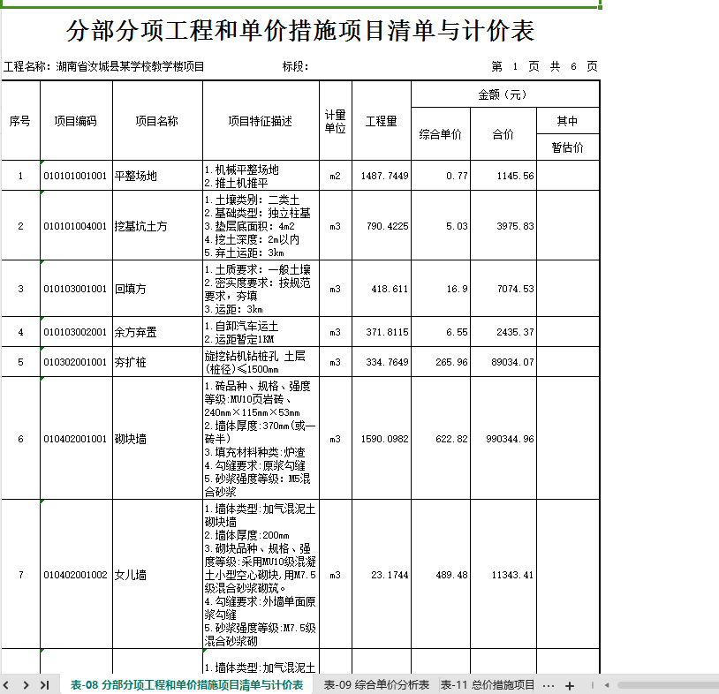Image resolution: width=719 pixels, height=694 pixels.
Task: Click the 工程量 column header
Action: 381,121
